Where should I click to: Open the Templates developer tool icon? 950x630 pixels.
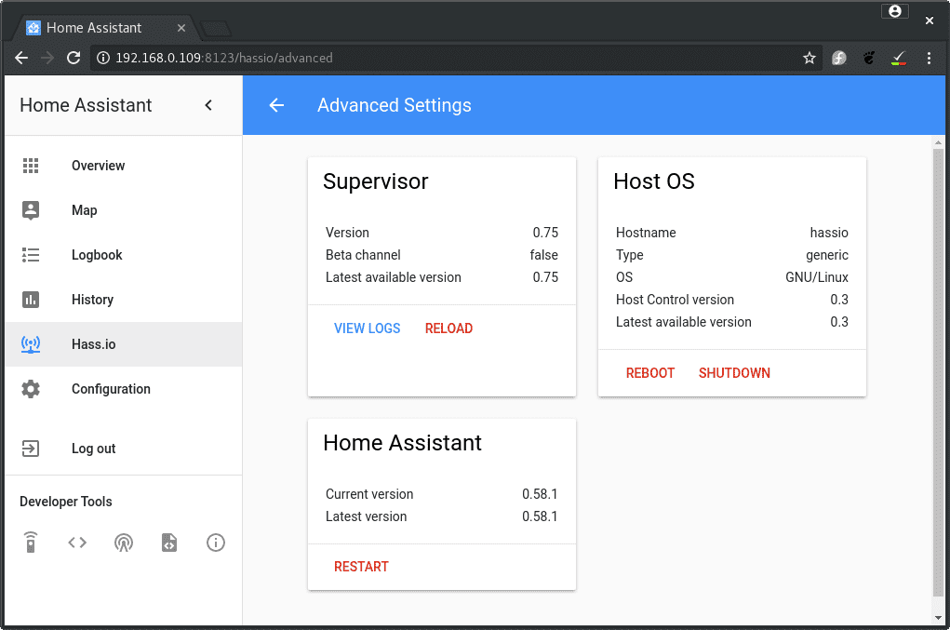pyautogui.click(x=169, y=543)
